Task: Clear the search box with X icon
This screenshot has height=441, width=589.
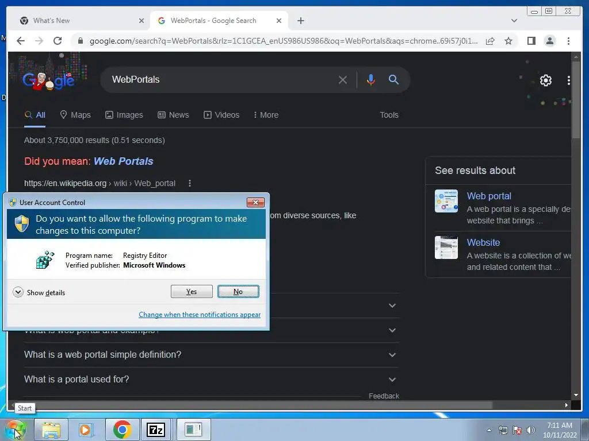Action: (342, 79)
